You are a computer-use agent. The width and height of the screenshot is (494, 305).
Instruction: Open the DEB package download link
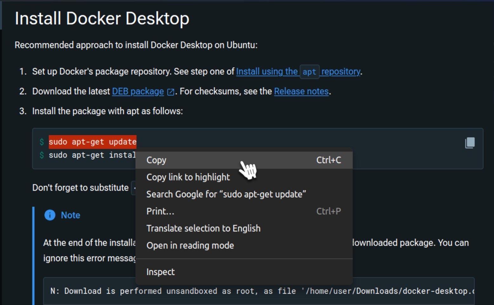point(138,91)
